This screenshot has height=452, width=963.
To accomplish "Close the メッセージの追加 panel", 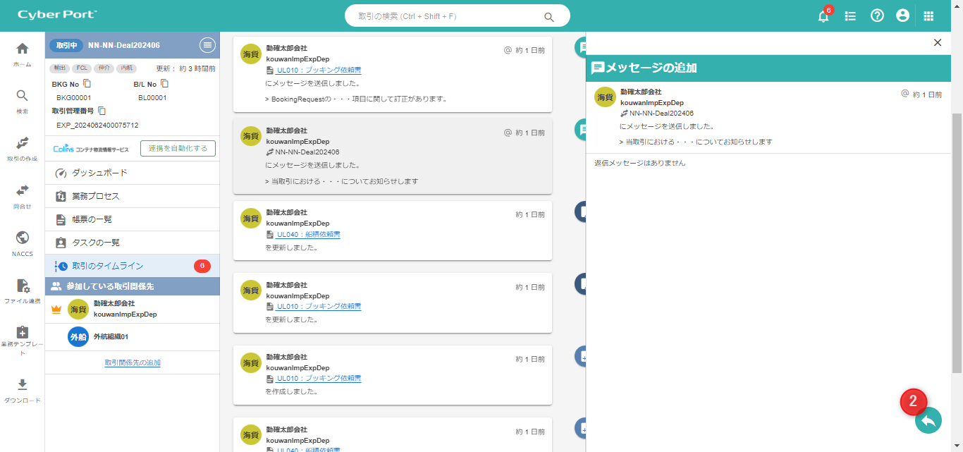I will click(x=937, y=42).
